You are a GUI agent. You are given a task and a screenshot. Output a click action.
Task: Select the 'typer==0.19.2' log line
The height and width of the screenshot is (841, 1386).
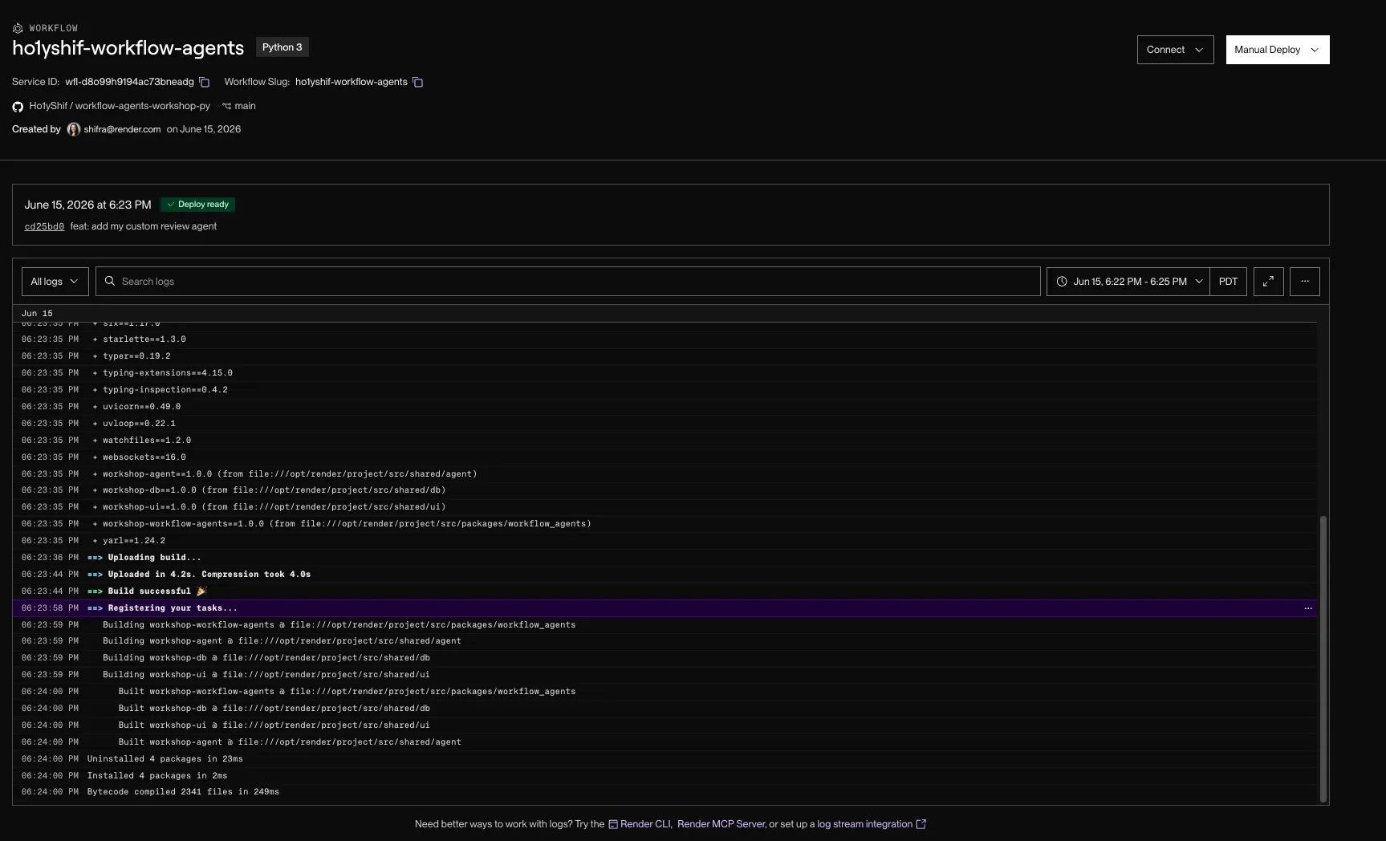(665, 356)
